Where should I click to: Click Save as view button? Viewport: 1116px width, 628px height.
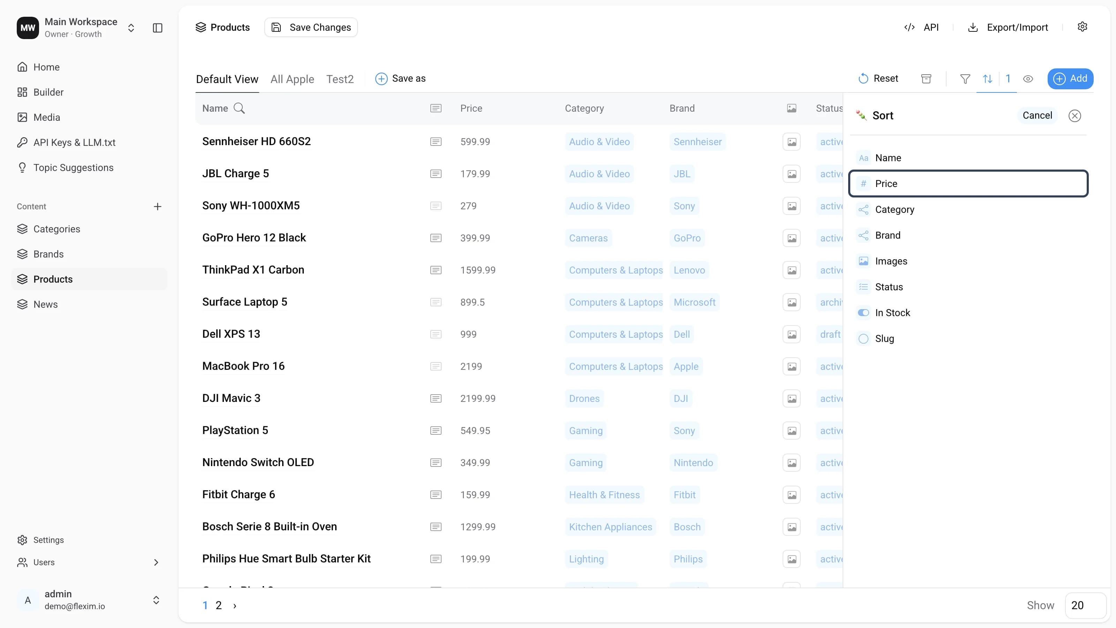400,78
